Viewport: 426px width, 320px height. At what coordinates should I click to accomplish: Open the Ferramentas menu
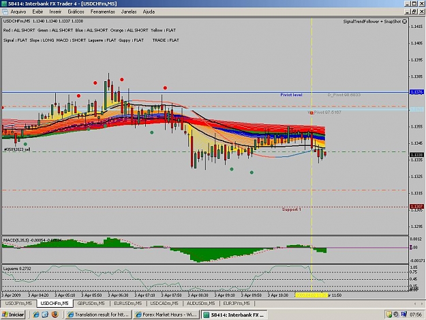pyautogui.click(x=103, y=12)
